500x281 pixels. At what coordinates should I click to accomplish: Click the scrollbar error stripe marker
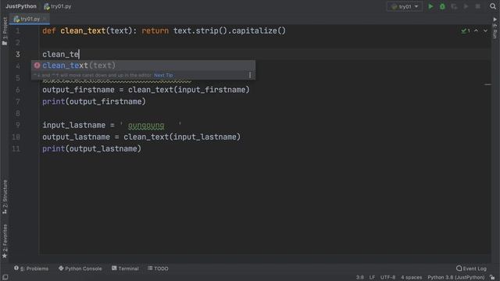487,84
